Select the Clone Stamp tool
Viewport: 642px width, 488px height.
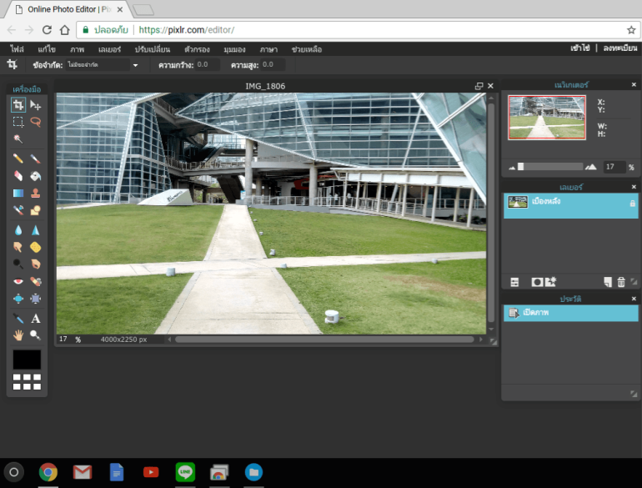(36, 194)
